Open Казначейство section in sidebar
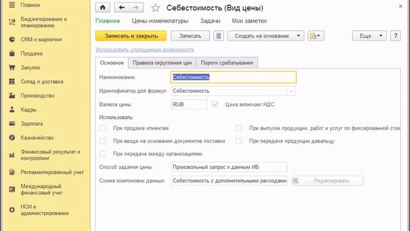This screenshot has height=231, width=410. point(37,137)
